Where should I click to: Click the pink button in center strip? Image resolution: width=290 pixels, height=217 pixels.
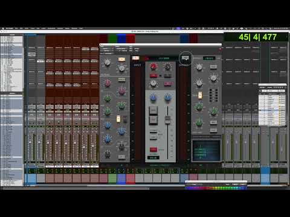point(168,84)
